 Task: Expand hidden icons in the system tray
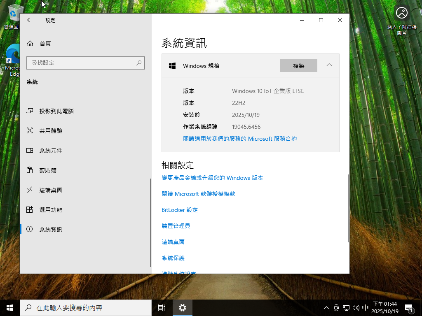click(326, 307)
